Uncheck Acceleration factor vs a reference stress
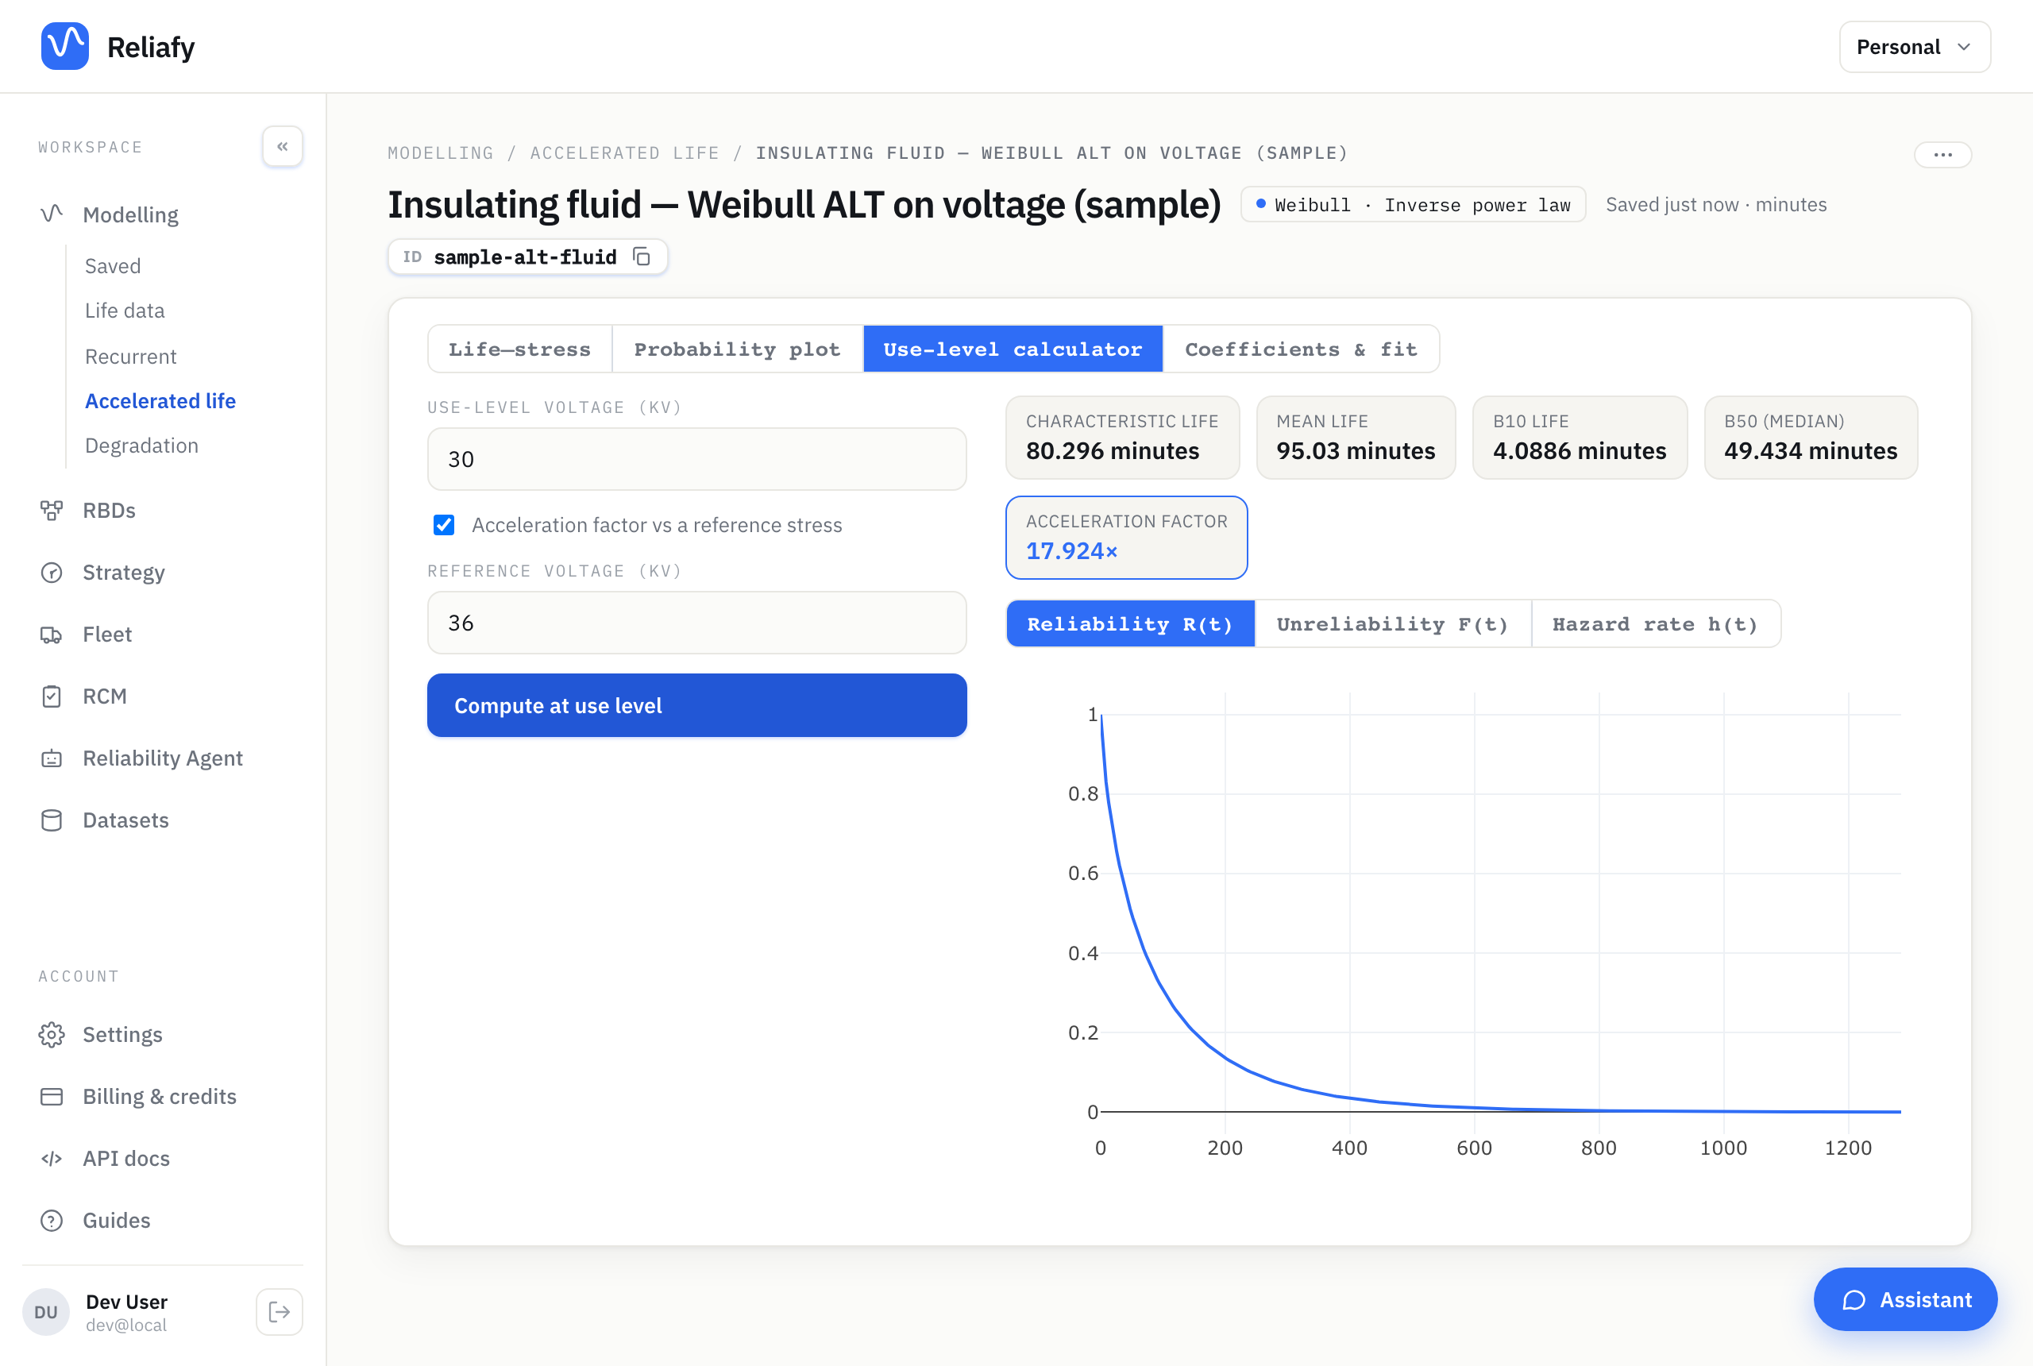Screen dimensions: 2033x1366 click(444, 524)
